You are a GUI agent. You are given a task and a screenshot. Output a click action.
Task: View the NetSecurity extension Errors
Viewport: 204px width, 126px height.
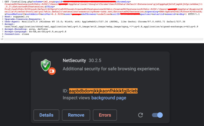click(105, 115)
